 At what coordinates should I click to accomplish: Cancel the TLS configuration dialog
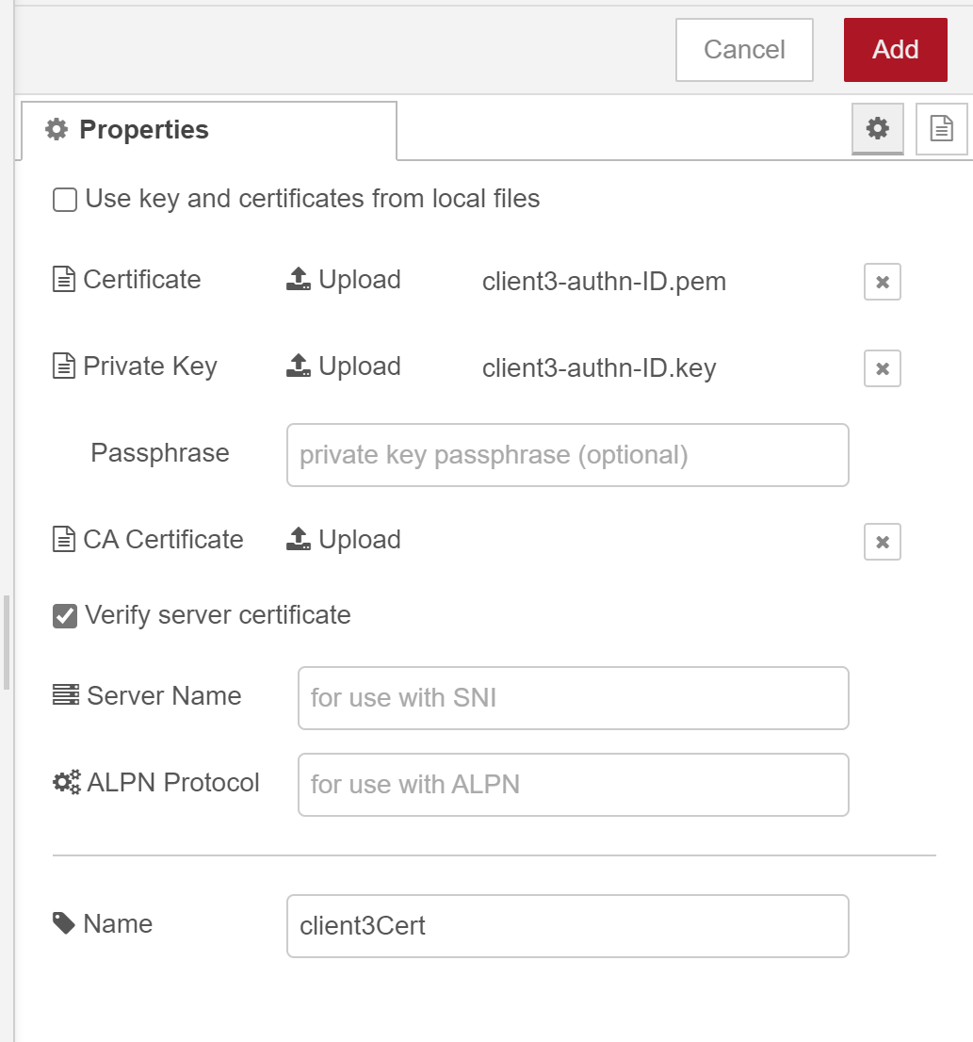[x=744, y=50]
